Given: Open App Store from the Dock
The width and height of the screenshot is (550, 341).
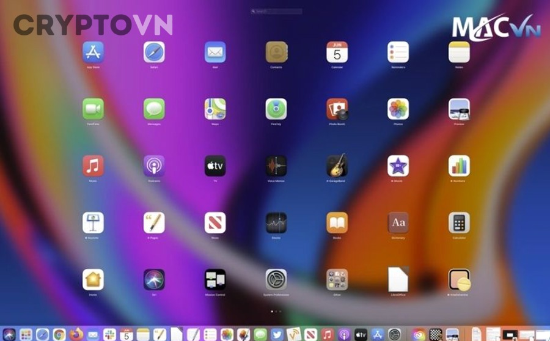Looking at the screenshot, I should tap(378, 335).
